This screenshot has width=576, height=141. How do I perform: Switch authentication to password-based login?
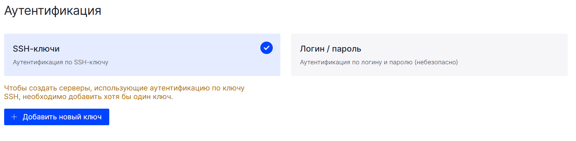click(x=429, y=55)
